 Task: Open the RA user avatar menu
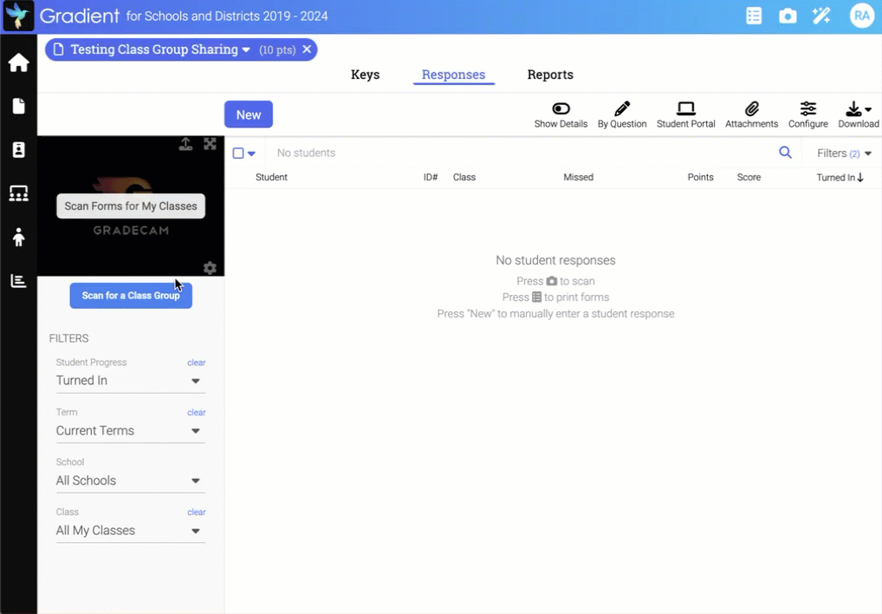click(861, 16)
